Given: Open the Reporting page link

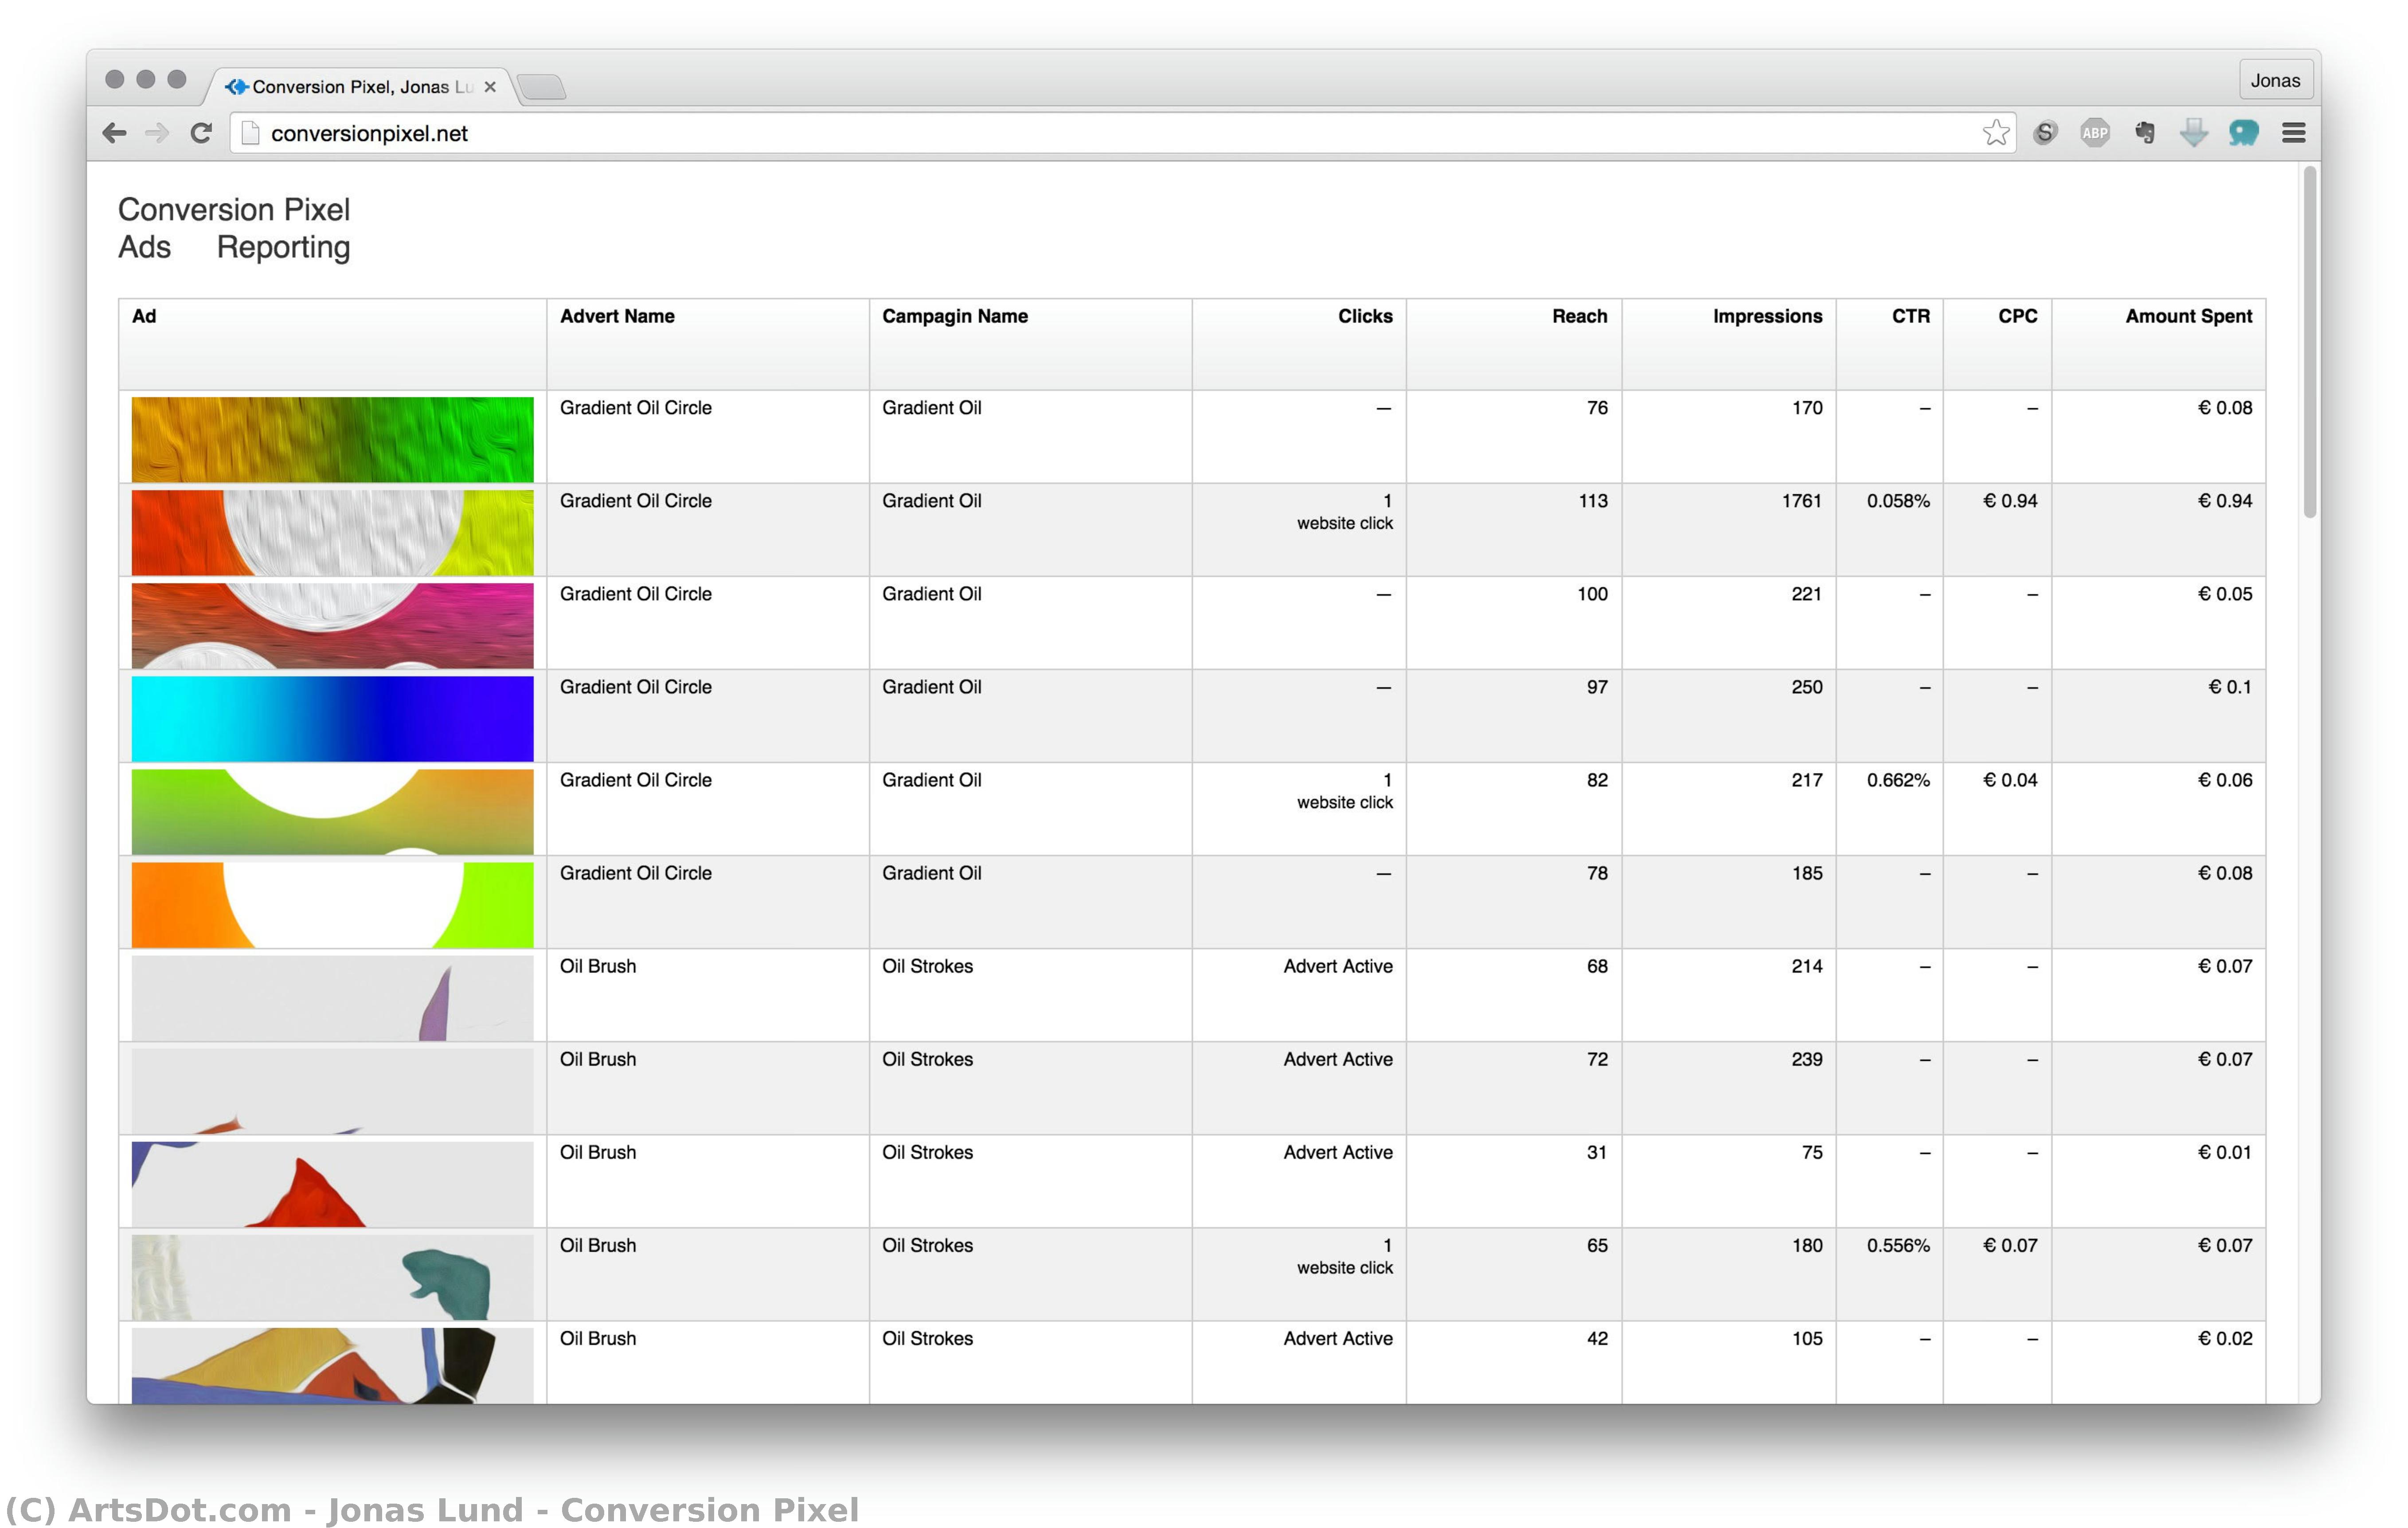Looking at the screenshot, I should click(x=284, y=247).
